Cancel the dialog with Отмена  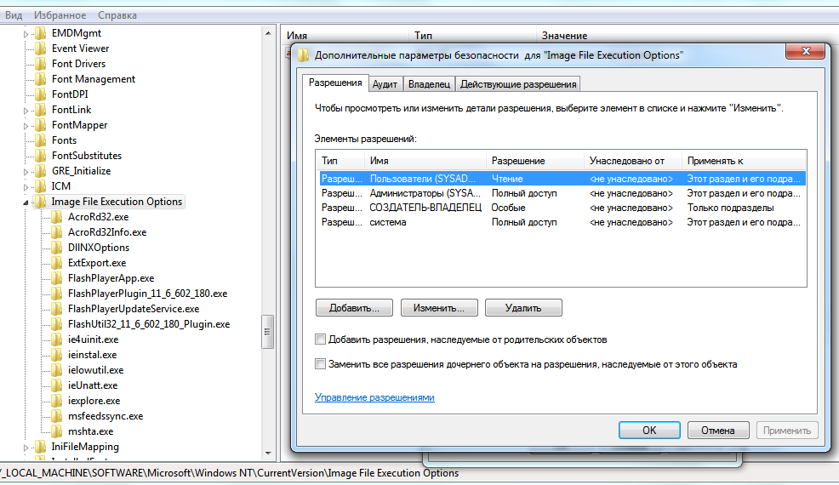pos(718,431)
